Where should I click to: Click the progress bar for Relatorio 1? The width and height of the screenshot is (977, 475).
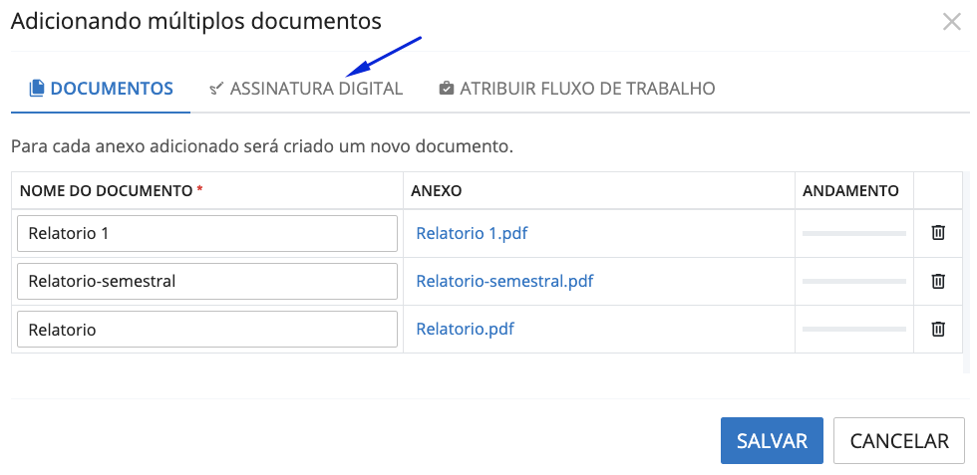853,234
